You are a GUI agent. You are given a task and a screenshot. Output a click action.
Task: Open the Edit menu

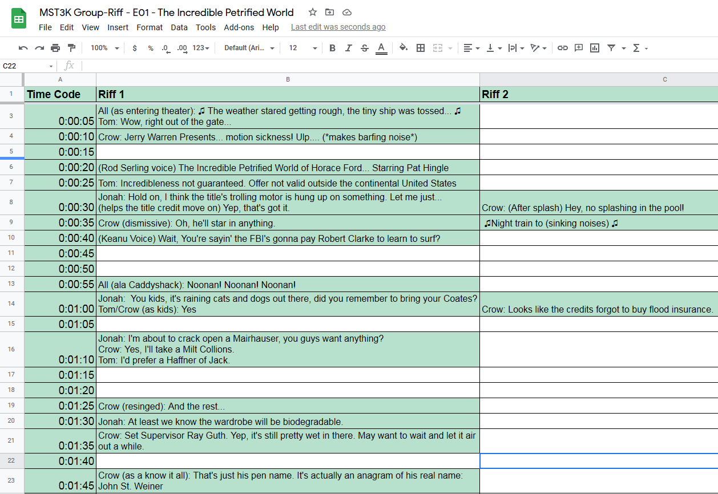click(67, 27)
